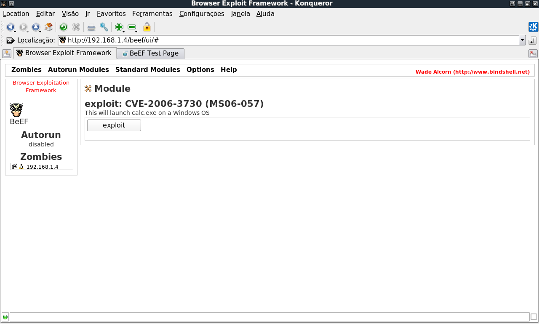The height and width of the screenshot is (324, 539).
Task: Open the Standard Modules menu
Action: tap(148, 70)
